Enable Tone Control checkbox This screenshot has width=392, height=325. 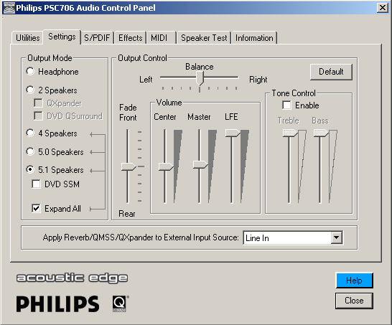point(286,105)
